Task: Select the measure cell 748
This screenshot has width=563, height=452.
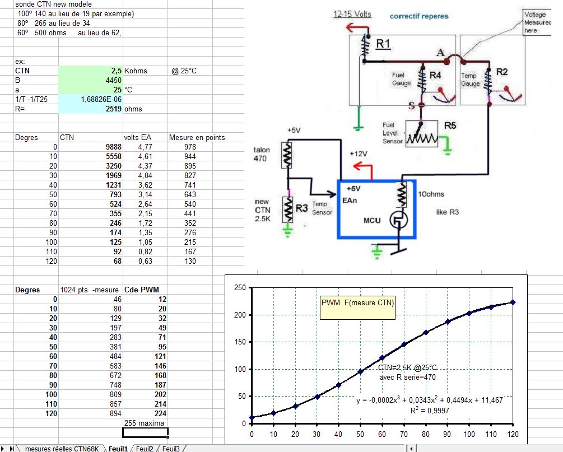Action: click(91, 385)
